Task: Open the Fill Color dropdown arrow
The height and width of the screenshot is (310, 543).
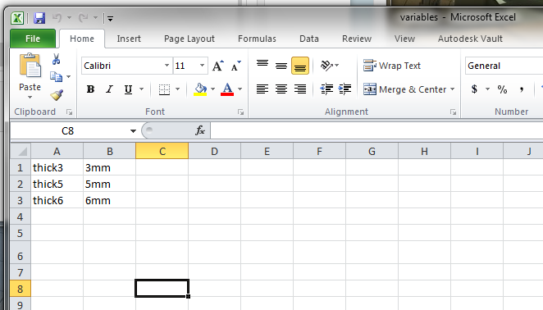Action: 213,89
